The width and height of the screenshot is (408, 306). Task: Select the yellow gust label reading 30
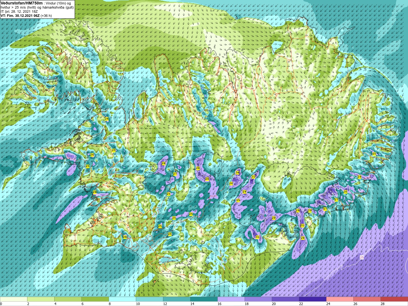(x=346, y=192)
